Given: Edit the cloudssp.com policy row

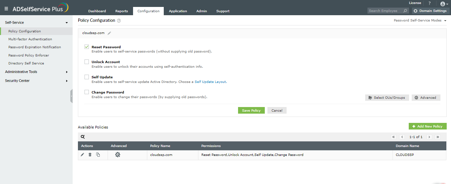Looking at the screenshot, I should click(x=82, y=155).
